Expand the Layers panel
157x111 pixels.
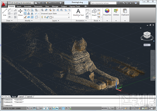pos(56,21)
